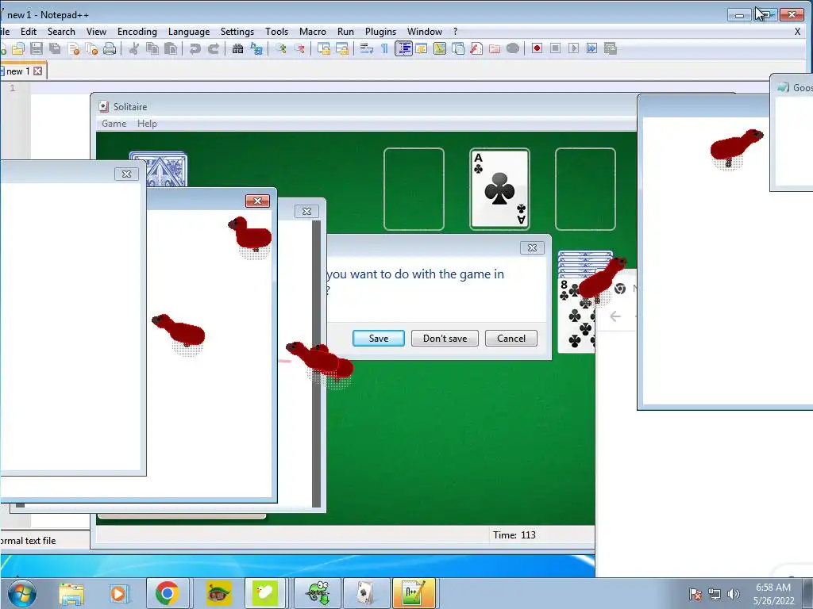Click the Notepad++ taskbar icon
The image size is (813, 609).
tap(414, 593)
